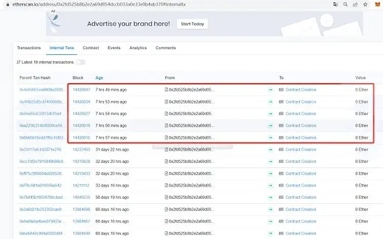This screenshot has height=239, width=383.
Task: Click 'Advertise your brand here!' banner text
Action: tap(128, 24)
